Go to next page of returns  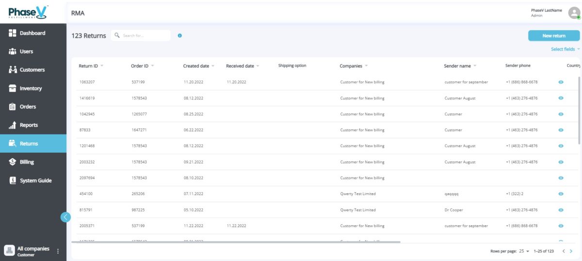[x=571, y=251]
